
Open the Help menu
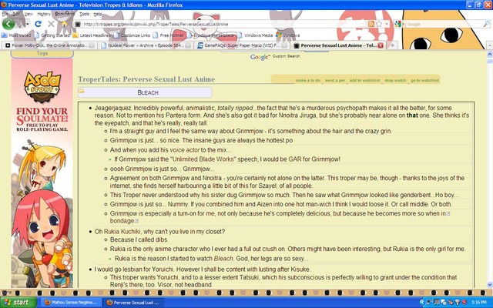coord(98,14)
